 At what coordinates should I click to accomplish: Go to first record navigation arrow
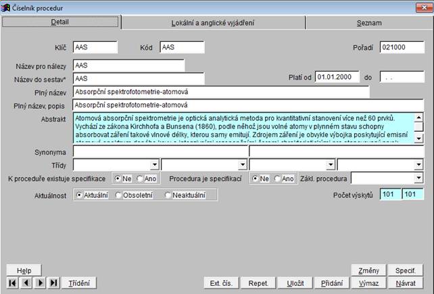(13, 283)
